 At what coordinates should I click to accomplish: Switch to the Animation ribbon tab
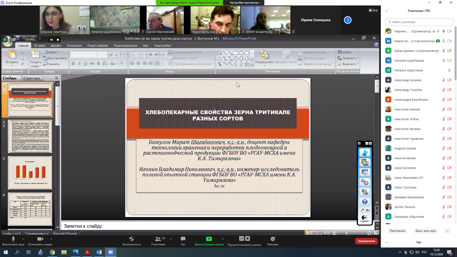[x=74, y=45]
